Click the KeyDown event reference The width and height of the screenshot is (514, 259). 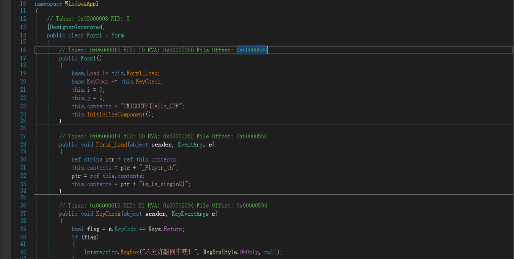tap(97, 82)
